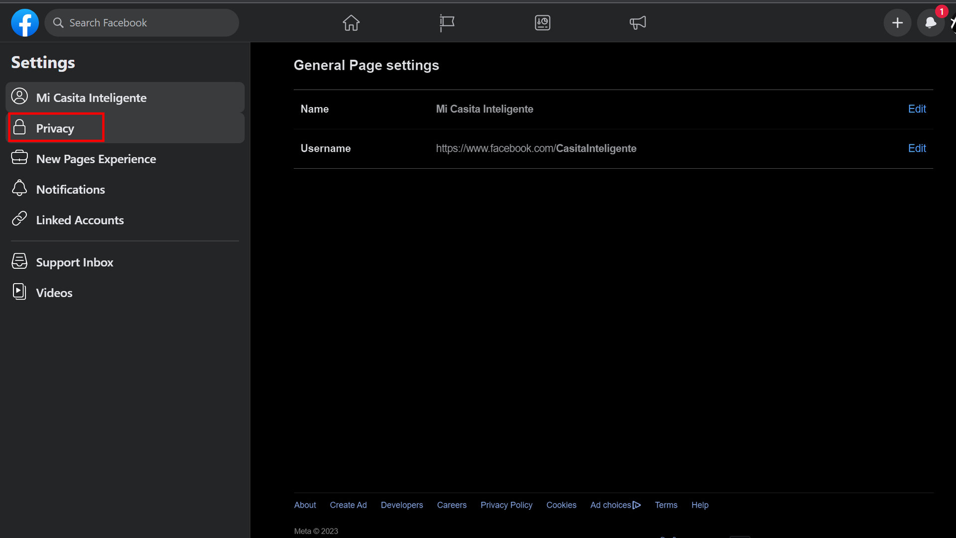Edit the page Name

(x=917, y=109)
